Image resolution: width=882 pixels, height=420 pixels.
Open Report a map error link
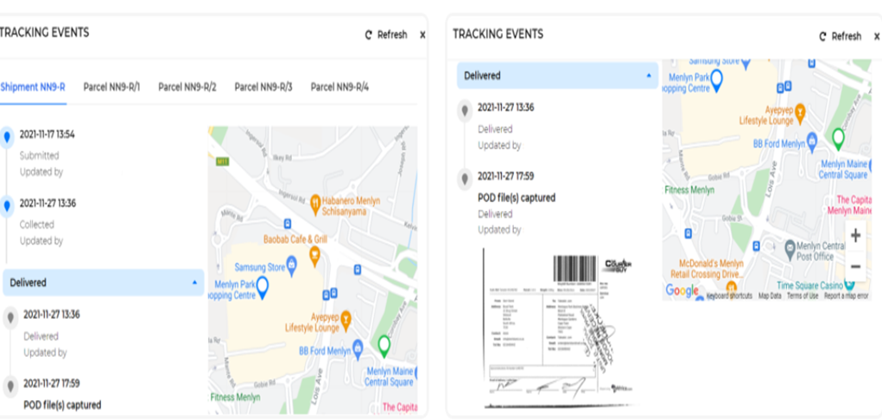click(847, 296)
